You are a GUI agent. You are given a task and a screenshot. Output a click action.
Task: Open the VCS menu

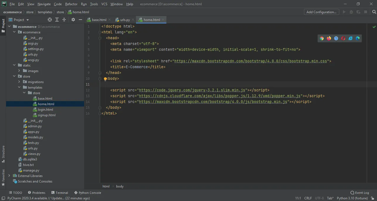click(104, 4)
